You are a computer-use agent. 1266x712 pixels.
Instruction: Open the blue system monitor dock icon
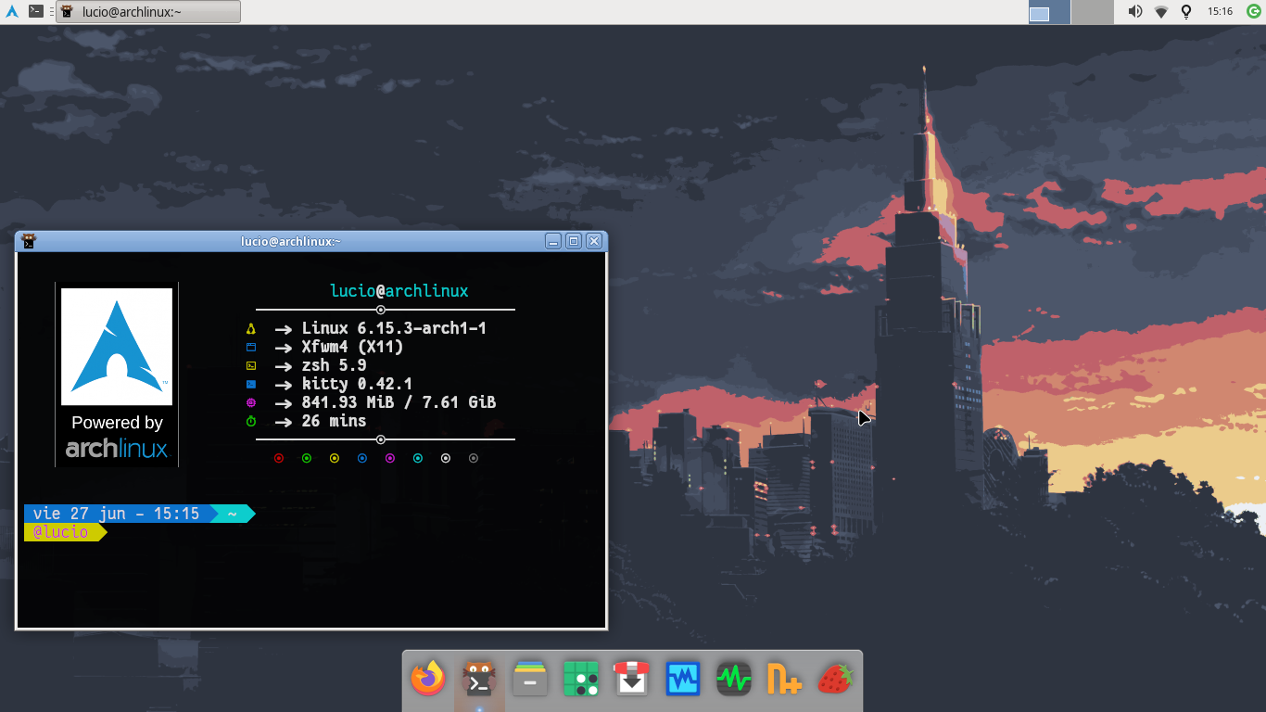[683, 679]
